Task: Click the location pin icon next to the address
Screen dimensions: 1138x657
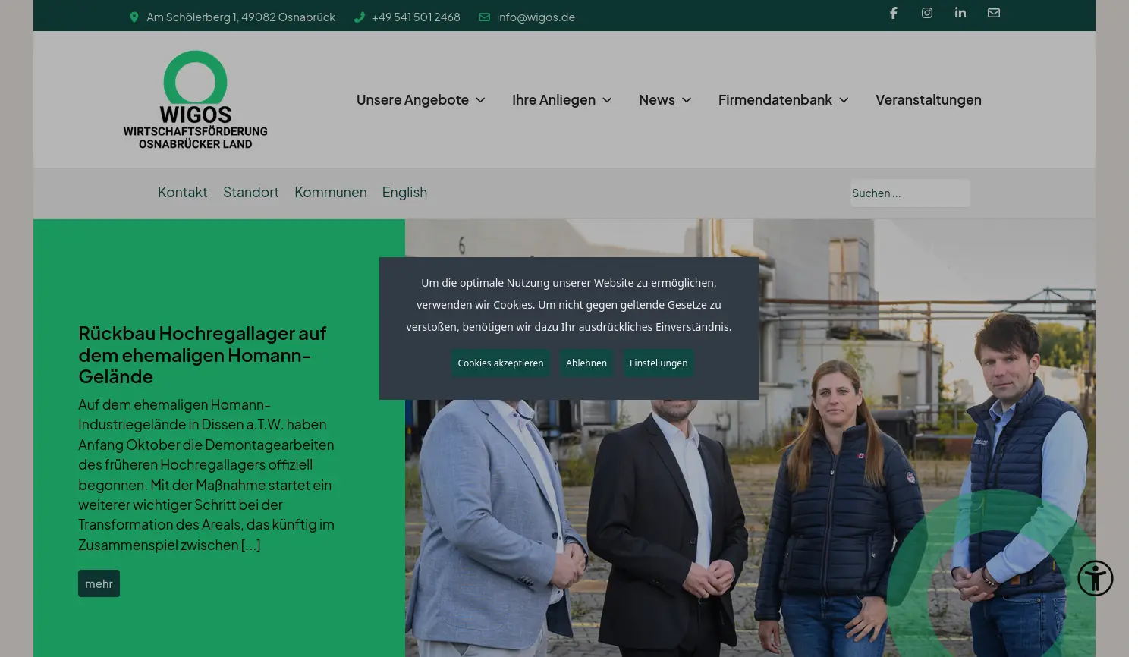Action: click(134, 17)
